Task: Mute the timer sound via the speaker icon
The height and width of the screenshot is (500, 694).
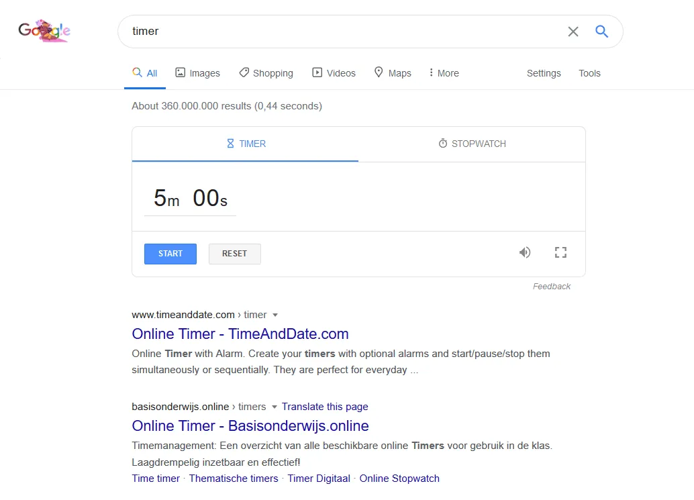Action: pos(525,252)
